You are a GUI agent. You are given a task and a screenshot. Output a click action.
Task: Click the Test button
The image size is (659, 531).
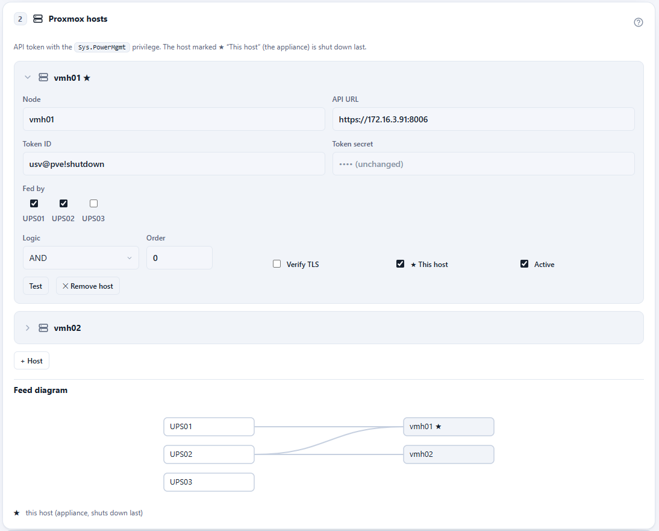point(36,286)
